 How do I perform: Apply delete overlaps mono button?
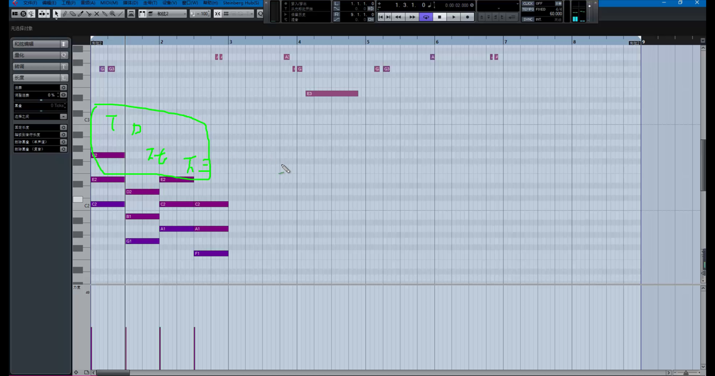63,142
